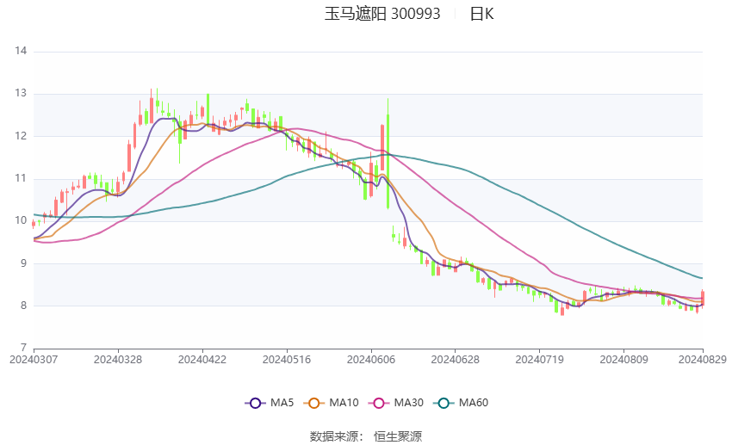Select the x-axis date 20240719

540,360
